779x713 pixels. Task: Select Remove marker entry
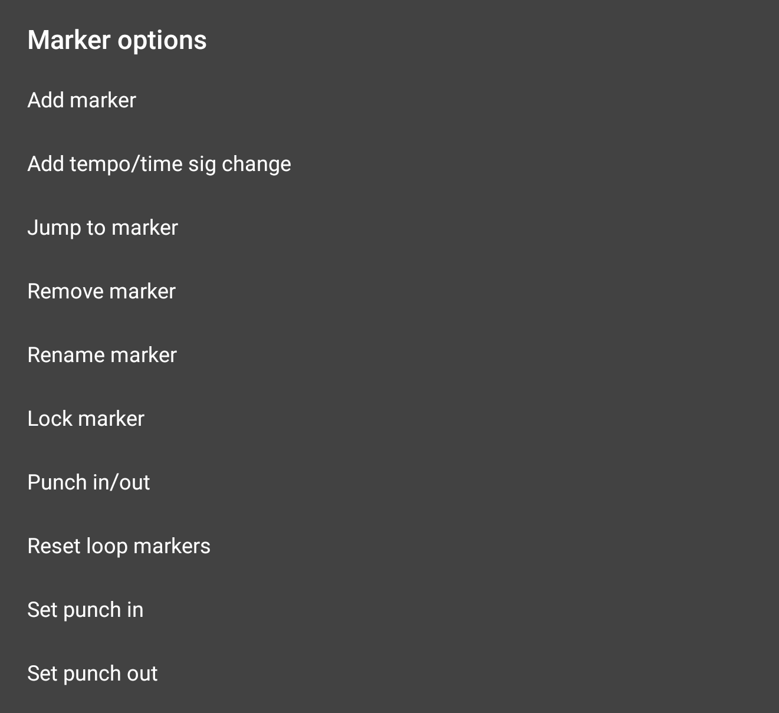click(x=101, y=291)
